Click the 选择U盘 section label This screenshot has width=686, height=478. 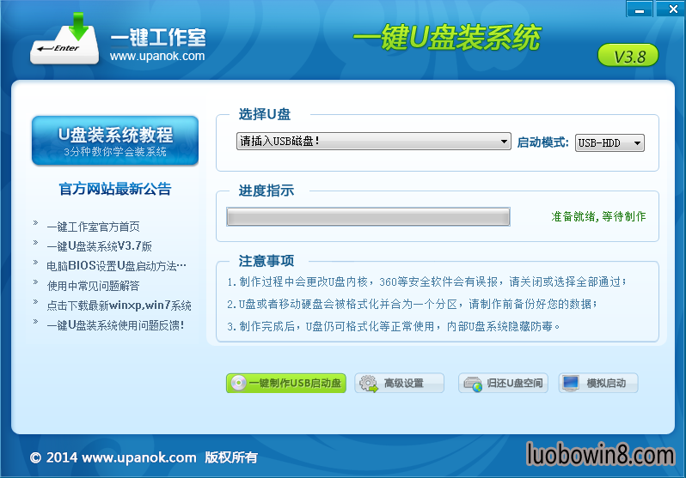pos(264,114)
